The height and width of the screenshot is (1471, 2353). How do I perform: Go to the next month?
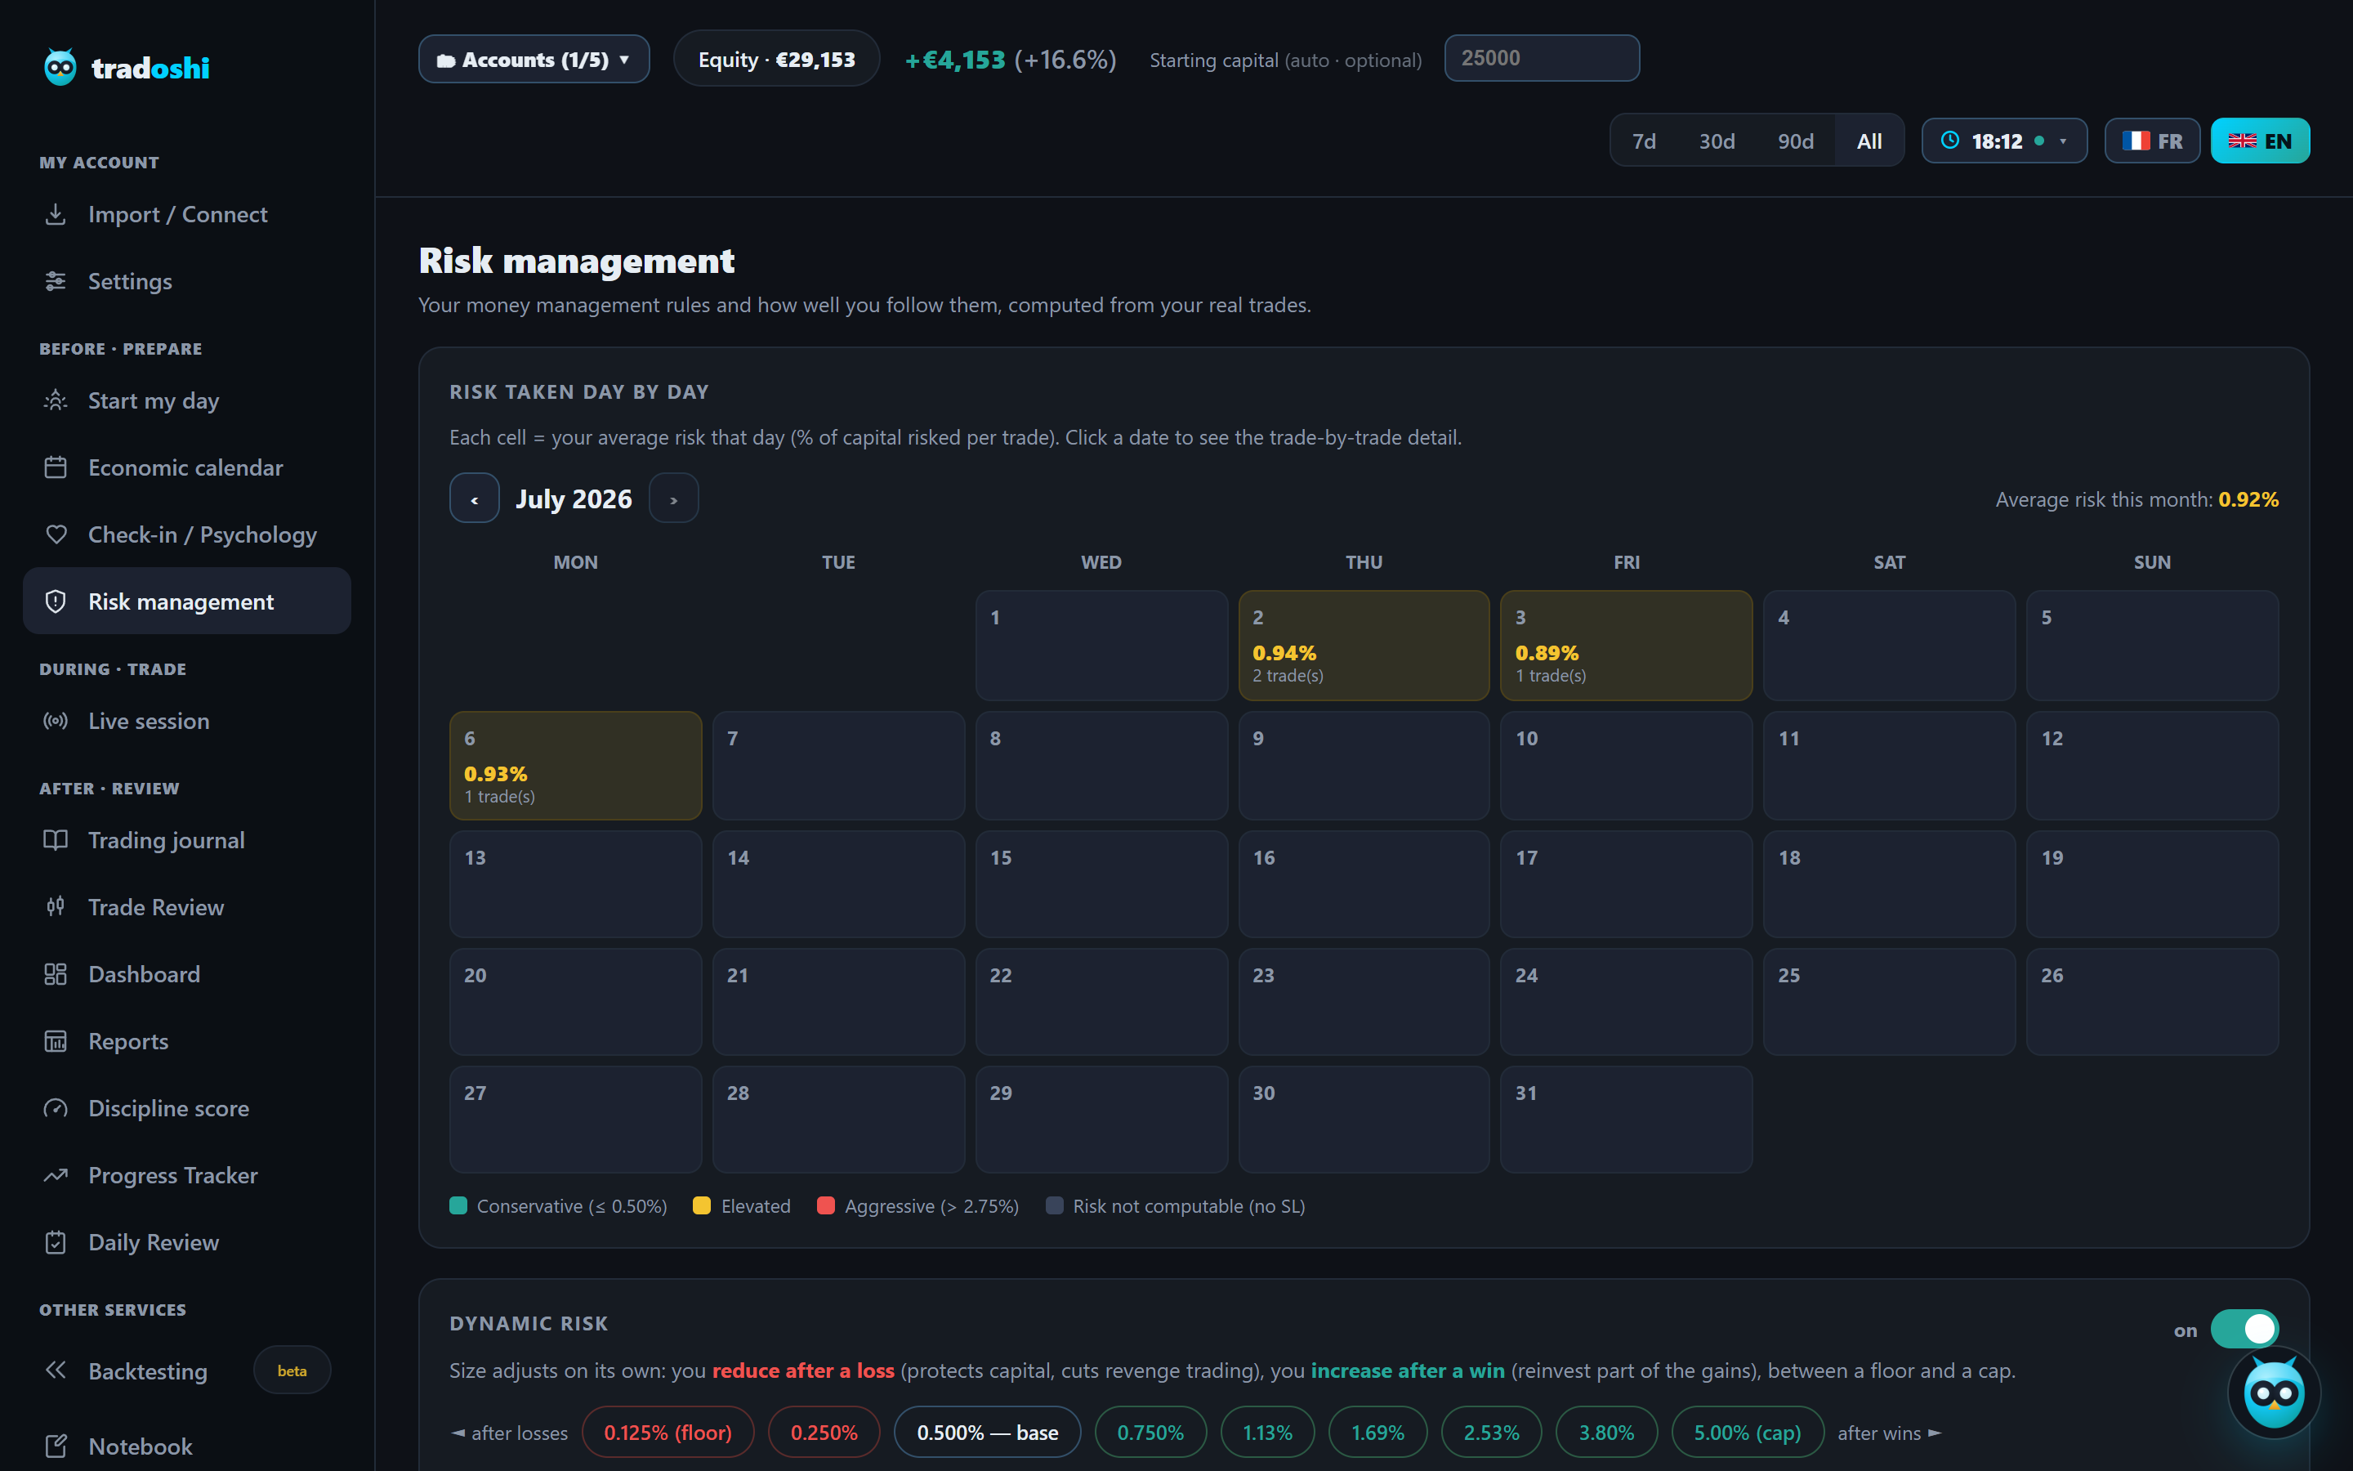pyautogui.click(x=674, y=499)
